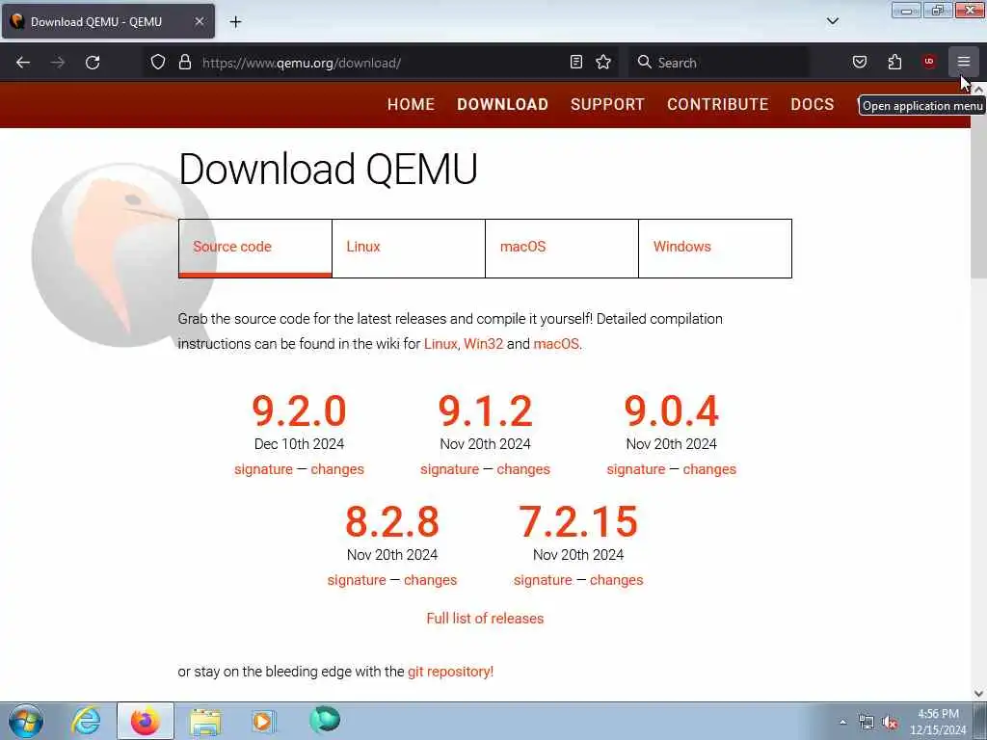Viewport: 987px width, 740px height.
Task: Open changes link for 9.2.0
Action: click(337, 469)
